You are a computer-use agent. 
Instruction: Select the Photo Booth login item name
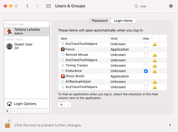pyautogui.click(x=75, y=76)
